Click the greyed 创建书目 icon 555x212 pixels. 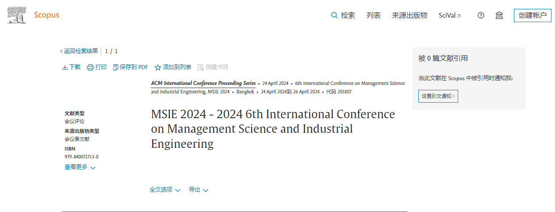[201, 67]
